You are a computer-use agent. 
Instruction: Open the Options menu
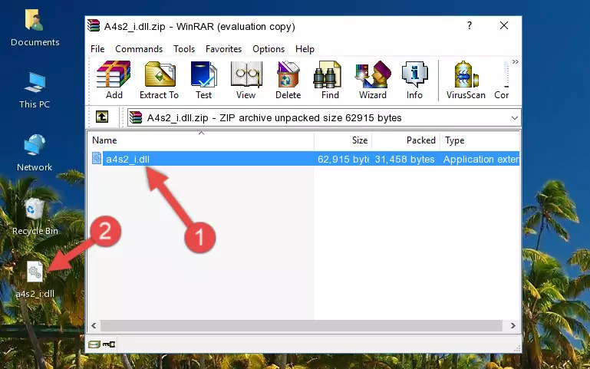pos(269,49)
